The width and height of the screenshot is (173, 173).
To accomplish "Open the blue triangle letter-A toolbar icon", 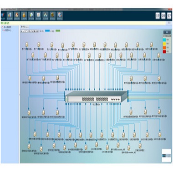I will (46, 16).
